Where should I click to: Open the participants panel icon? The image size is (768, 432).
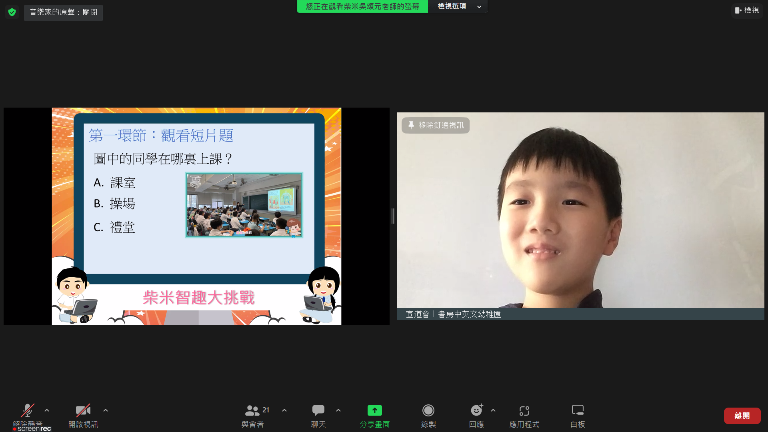point(252,411)
